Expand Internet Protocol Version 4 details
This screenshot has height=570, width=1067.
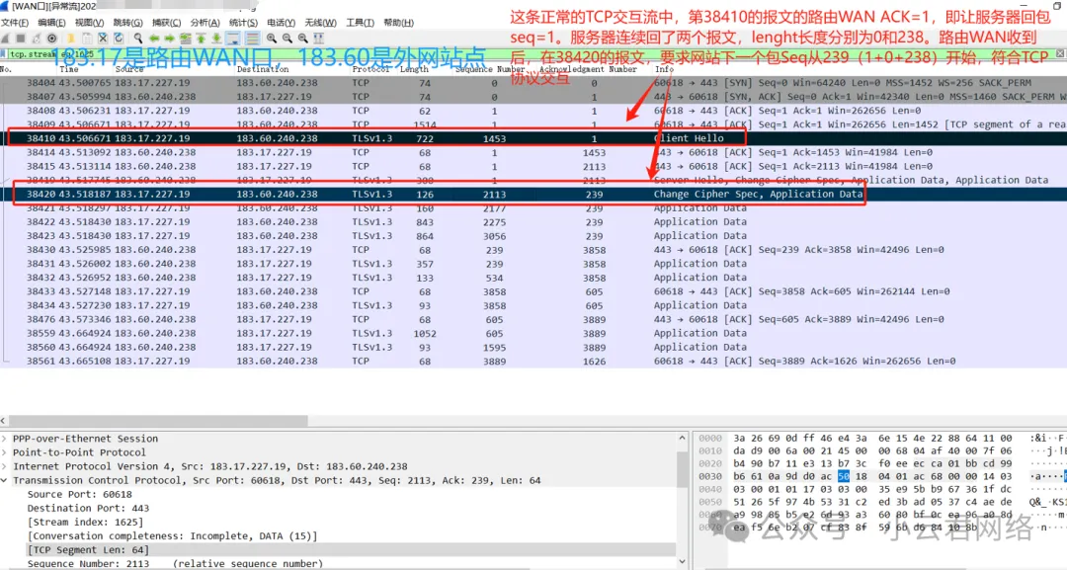tap(6, 466)
